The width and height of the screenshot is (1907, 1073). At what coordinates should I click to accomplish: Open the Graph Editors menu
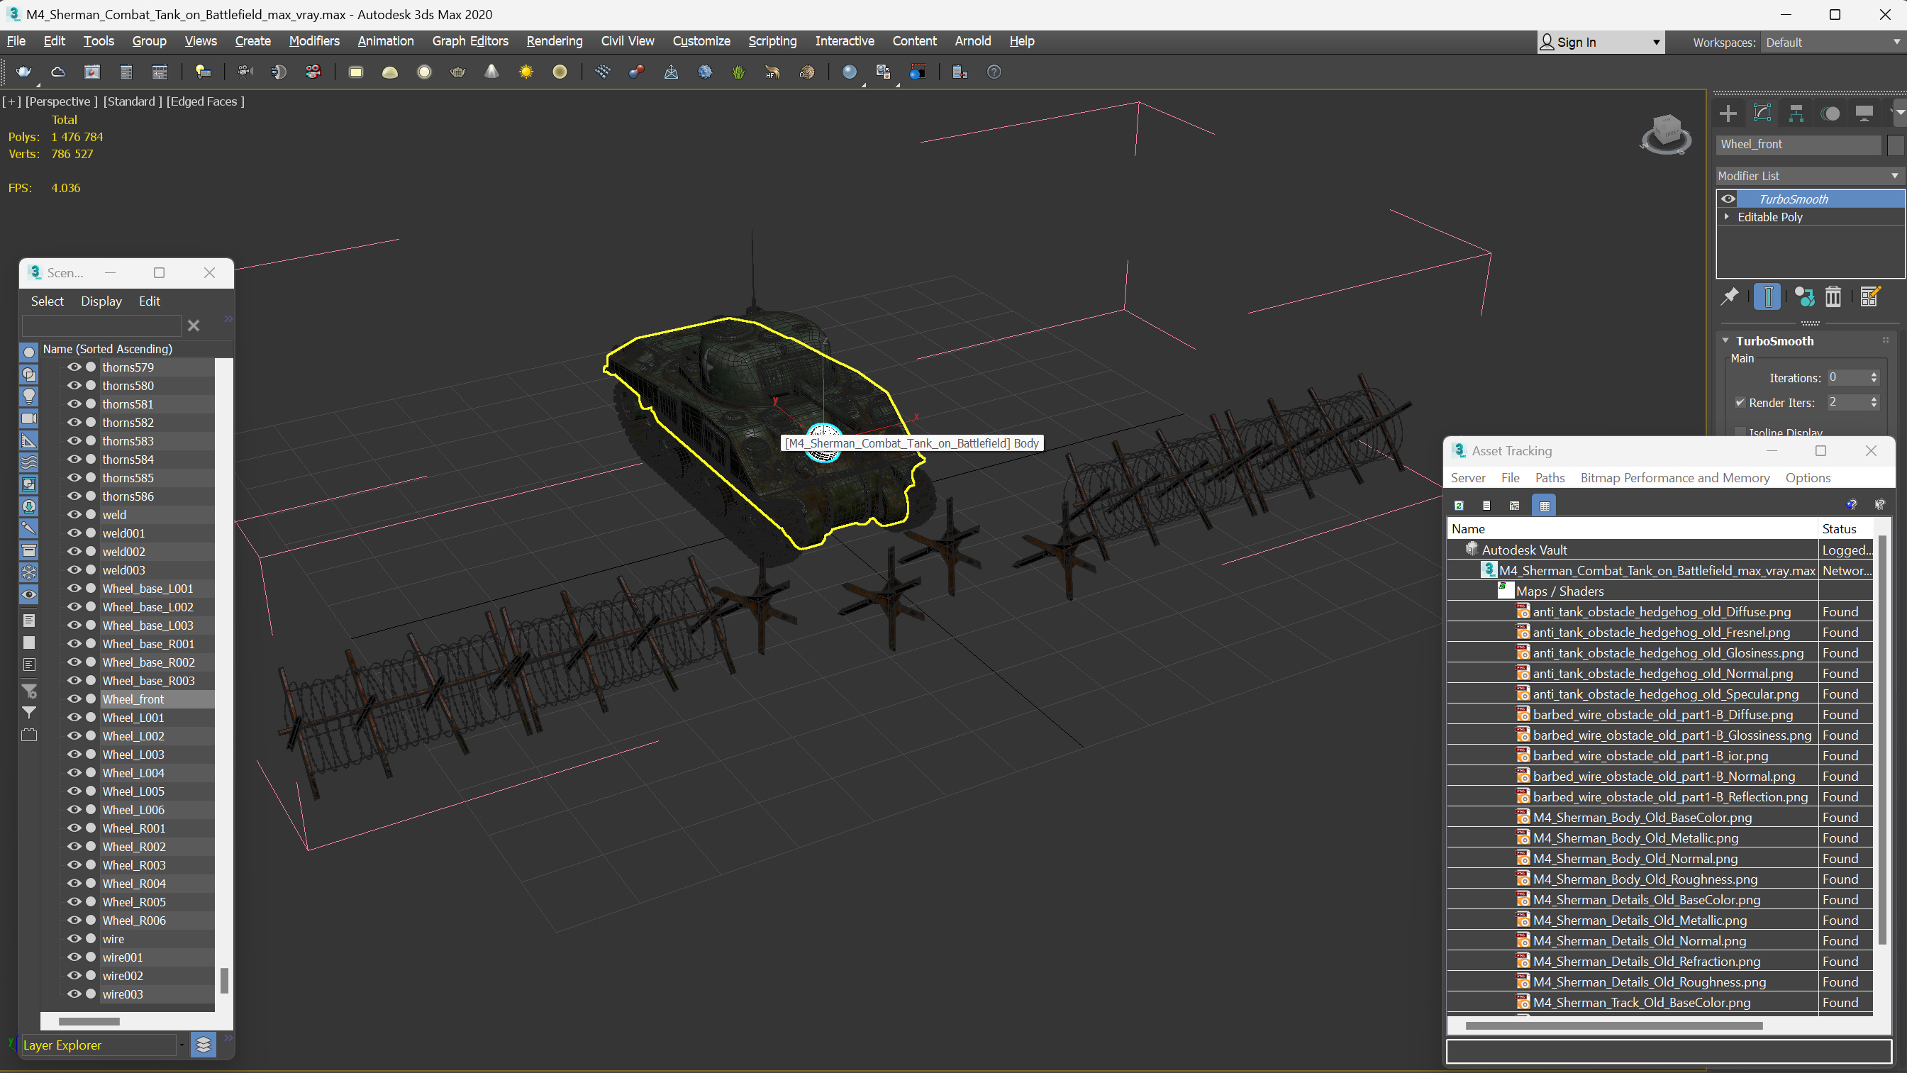(x=470, y=40)
